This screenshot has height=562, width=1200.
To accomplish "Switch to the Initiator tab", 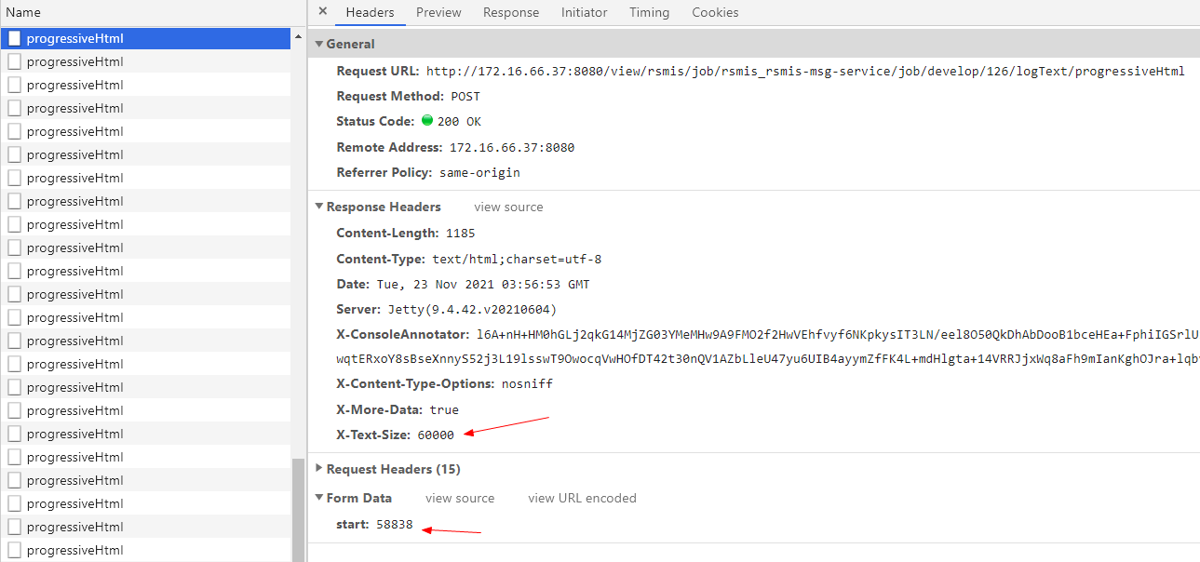I will pyautogui.click(x=584, y=12).
